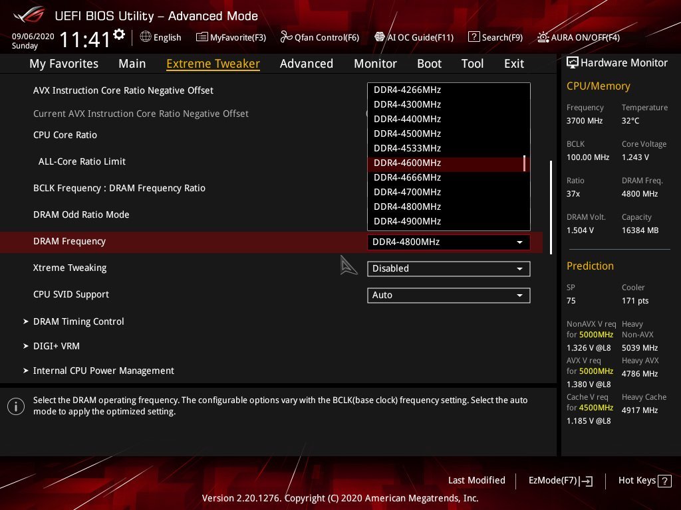Image resolution: width=681 pixels, height=510 pixels.
Task: Select the DRAM Frequency row label
Action: pos(69,242)
